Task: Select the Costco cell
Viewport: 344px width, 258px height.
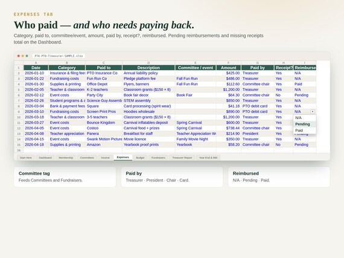Action: click(104, 128)
